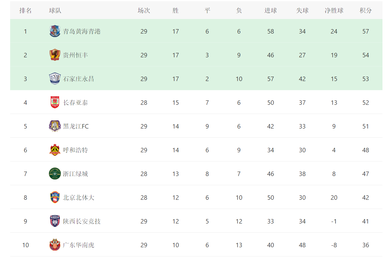Select the 浙江绿城 green round badge

pos(55,174)
